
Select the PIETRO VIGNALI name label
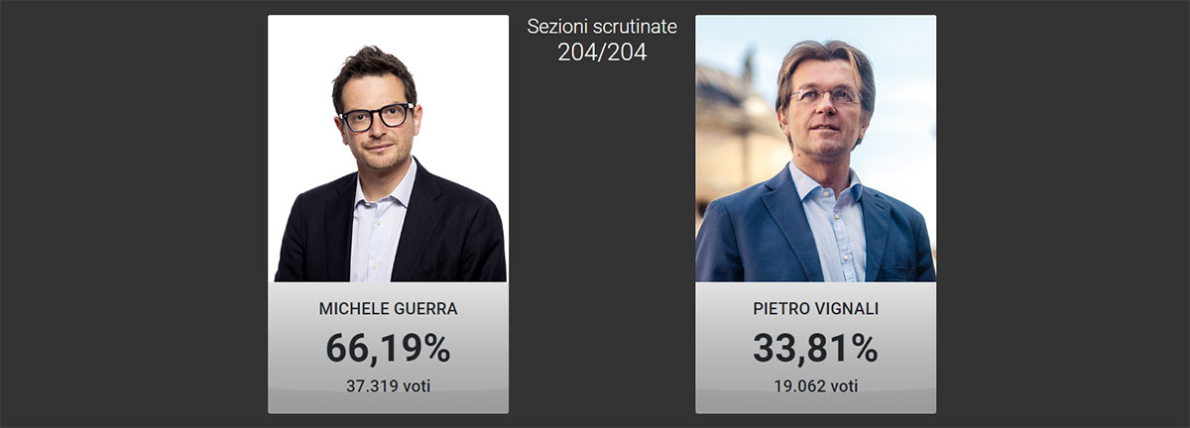pyautogui.click(x=815, y=309)
